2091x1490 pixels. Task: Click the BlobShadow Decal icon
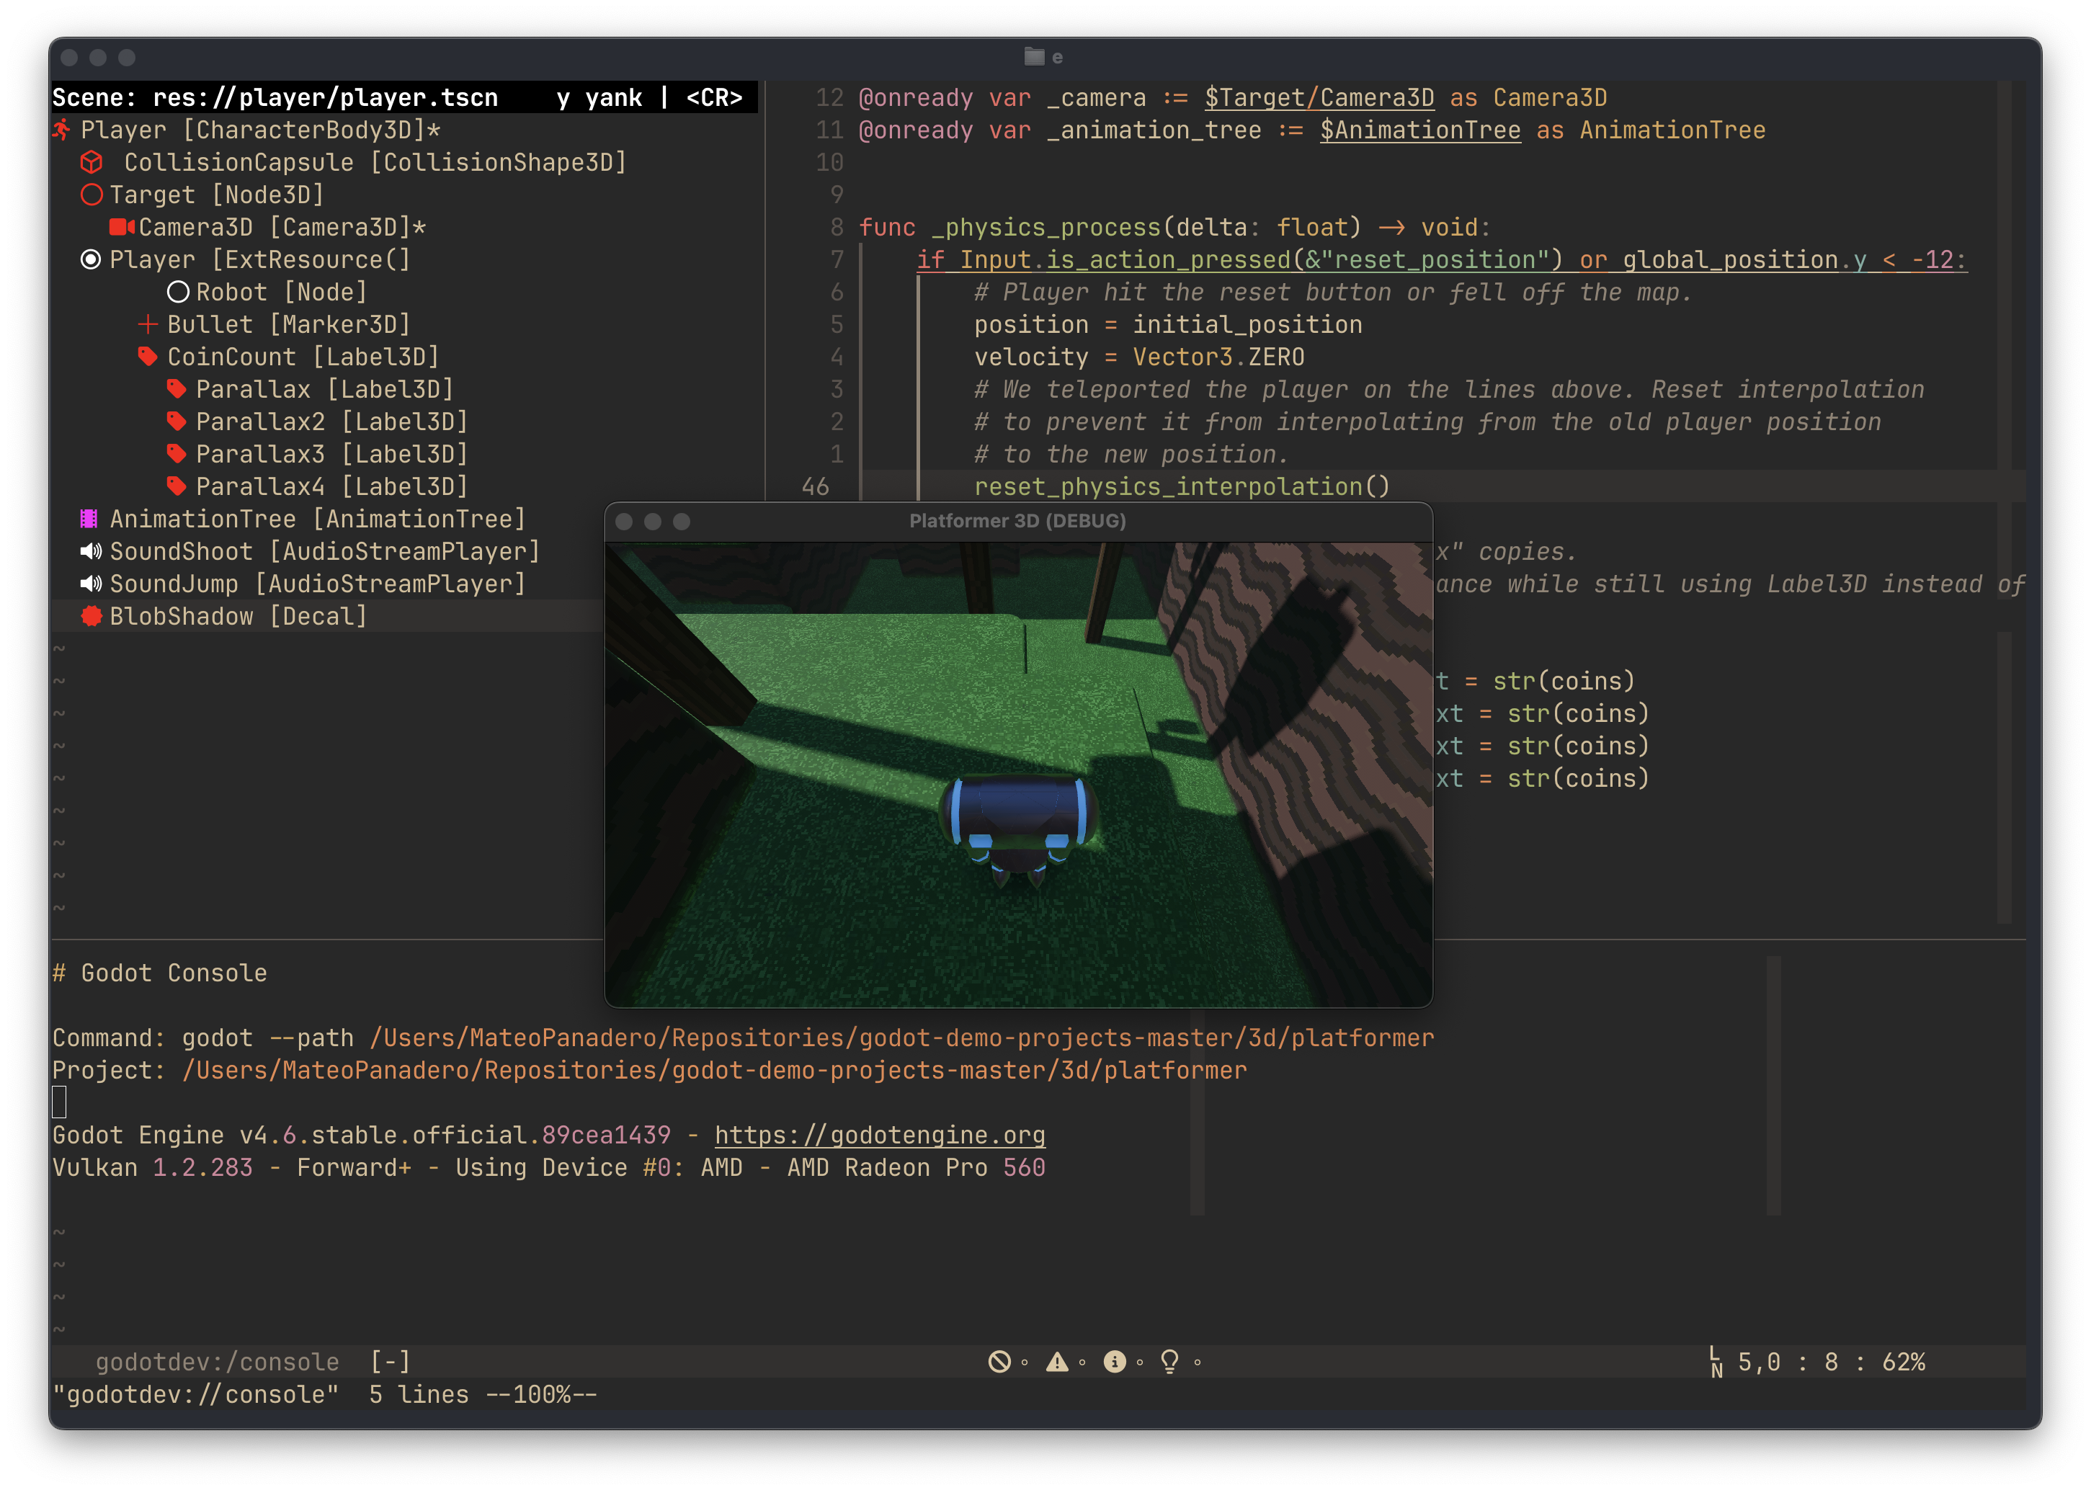(x=91, y=617)
